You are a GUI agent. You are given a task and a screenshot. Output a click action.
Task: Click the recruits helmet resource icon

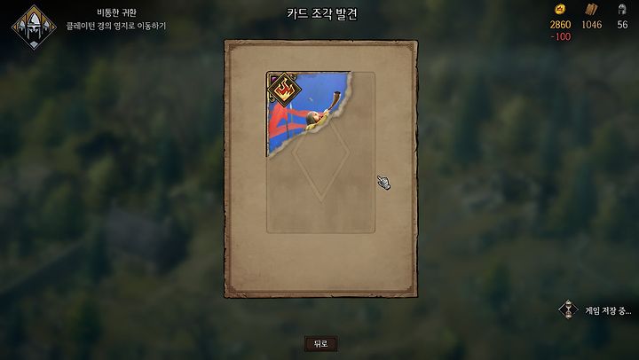pyautogui.click(x=622, y=10)
